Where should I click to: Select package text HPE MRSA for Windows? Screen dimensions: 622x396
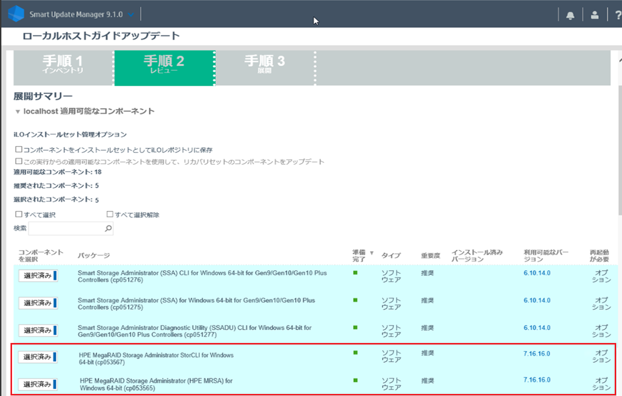click(156, 384)
